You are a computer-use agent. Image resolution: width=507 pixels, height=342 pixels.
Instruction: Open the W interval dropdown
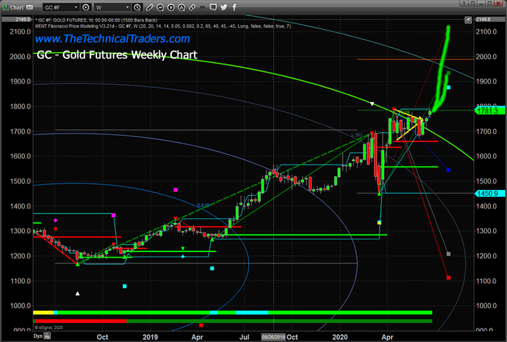point(113,8)
